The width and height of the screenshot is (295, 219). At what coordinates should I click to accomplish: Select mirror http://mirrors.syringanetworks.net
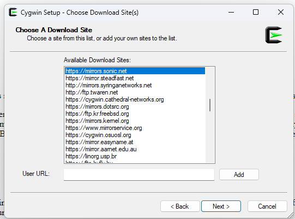[135, 85]
